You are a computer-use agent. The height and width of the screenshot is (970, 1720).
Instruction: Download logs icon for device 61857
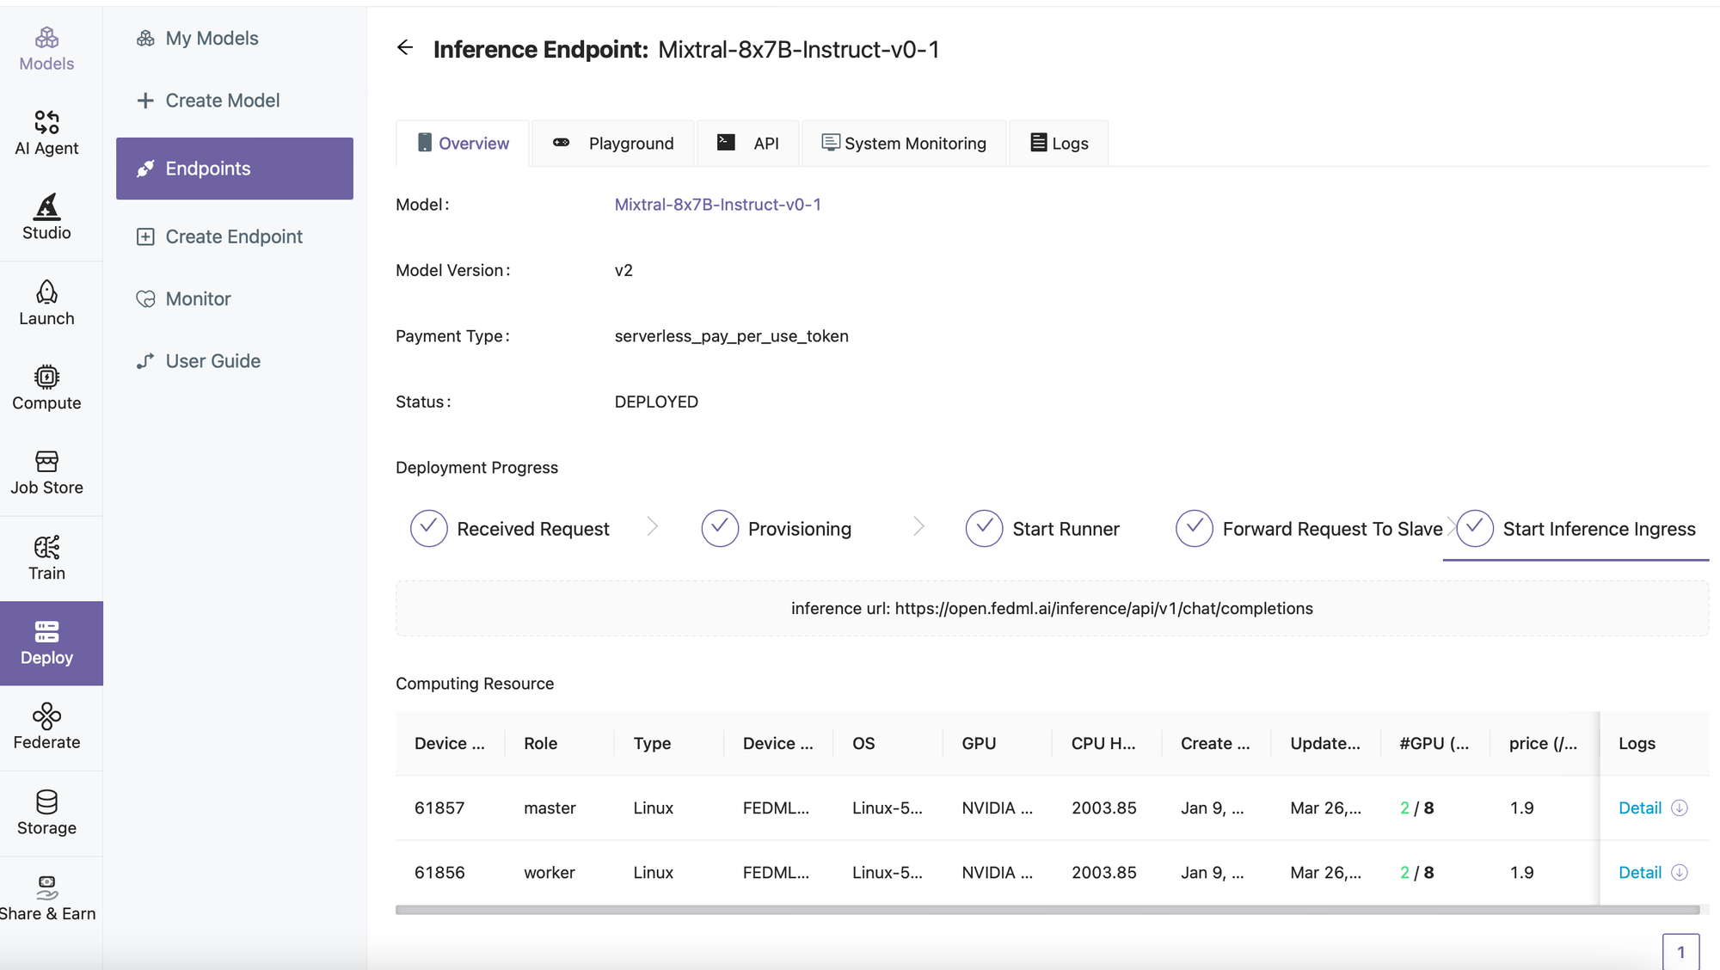click(x=1679, y=807)
